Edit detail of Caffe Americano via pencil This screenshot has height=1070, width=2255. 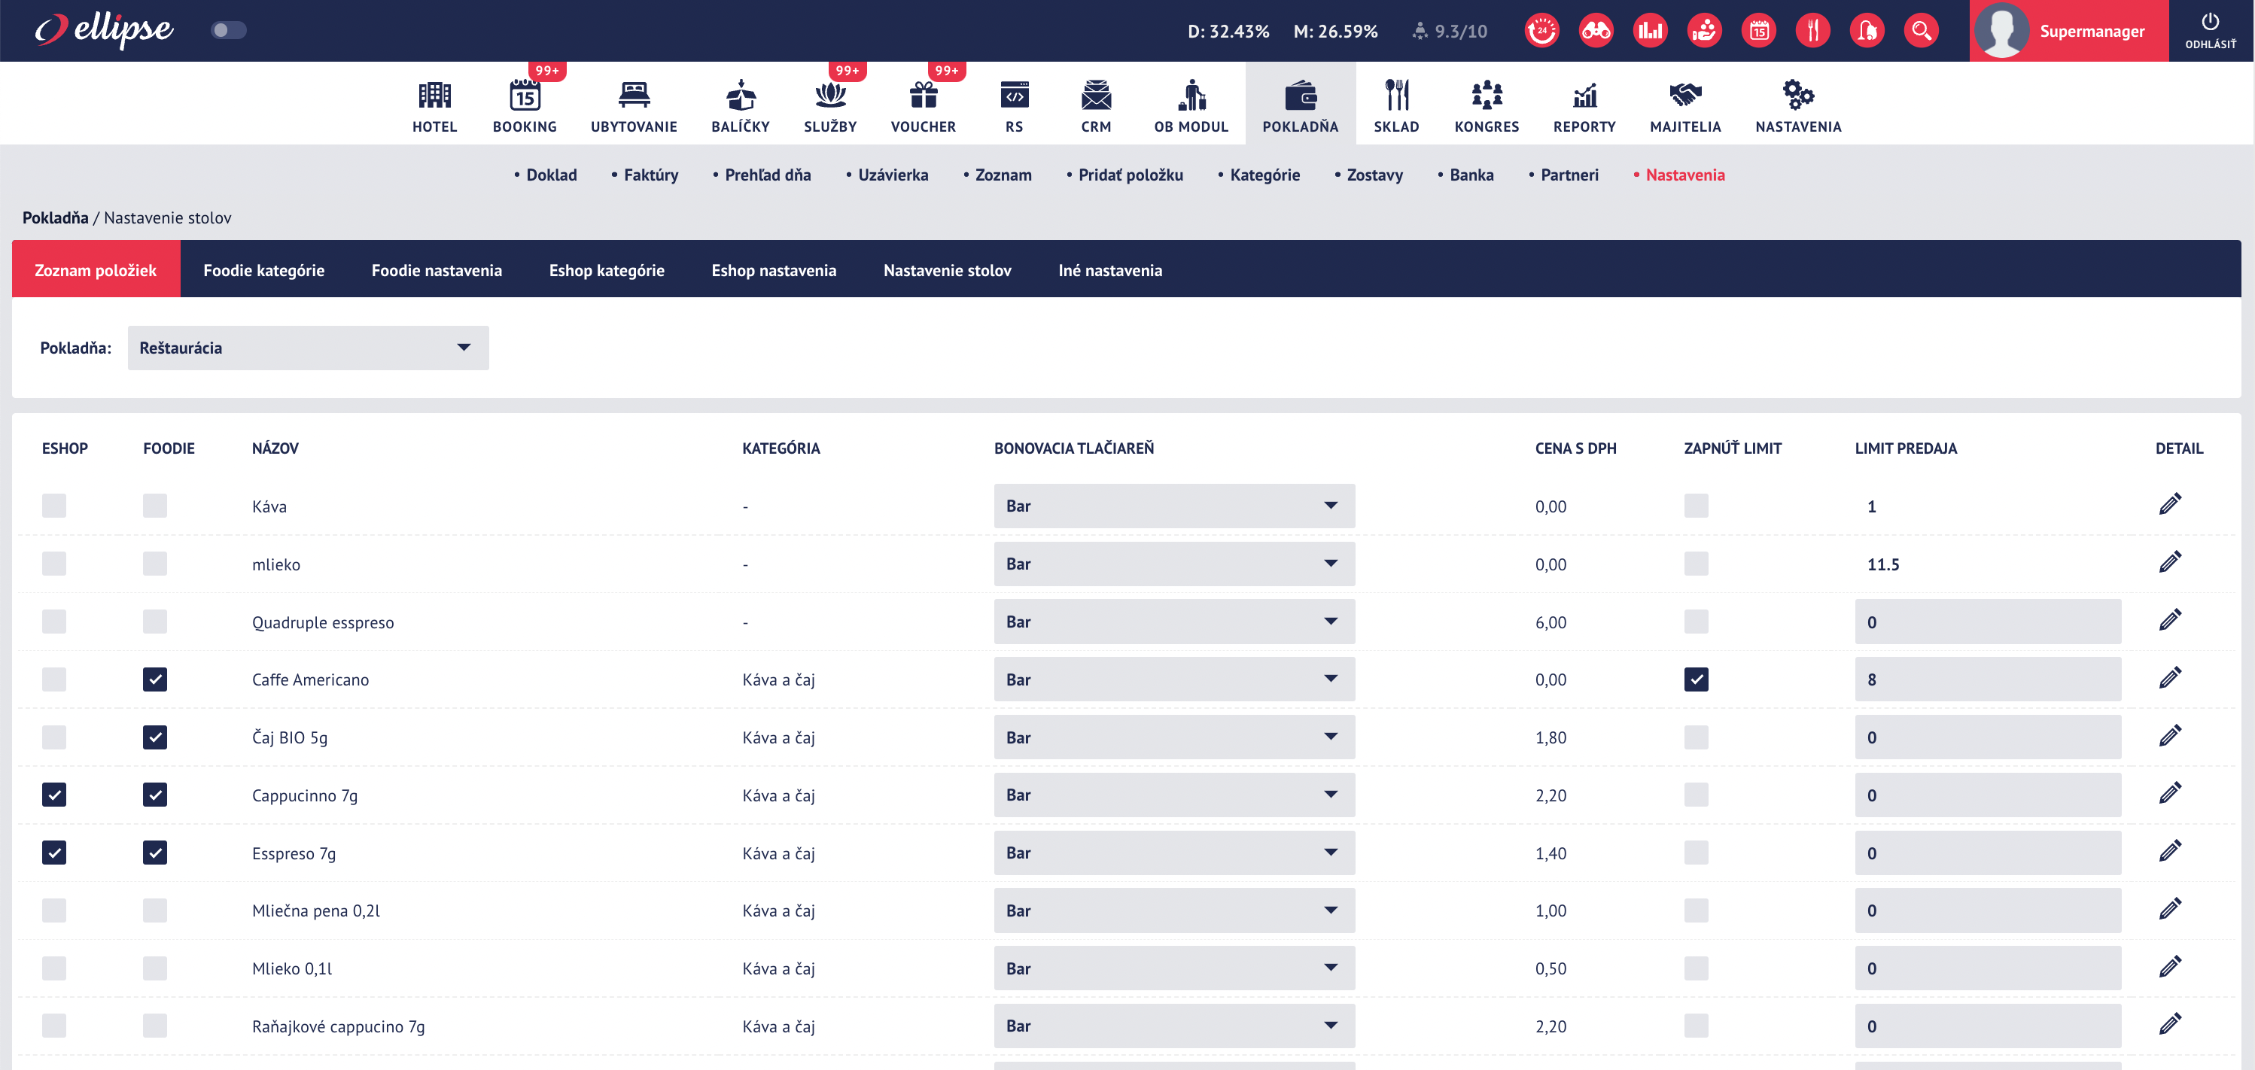[x=2169, y=678]
